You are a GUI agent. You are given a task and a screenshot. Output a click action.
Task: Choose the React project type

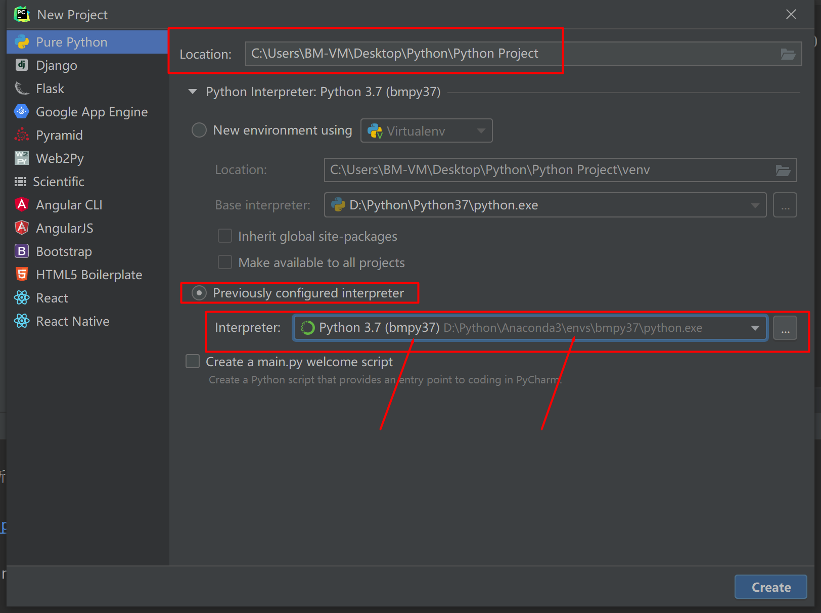[87, 298]
